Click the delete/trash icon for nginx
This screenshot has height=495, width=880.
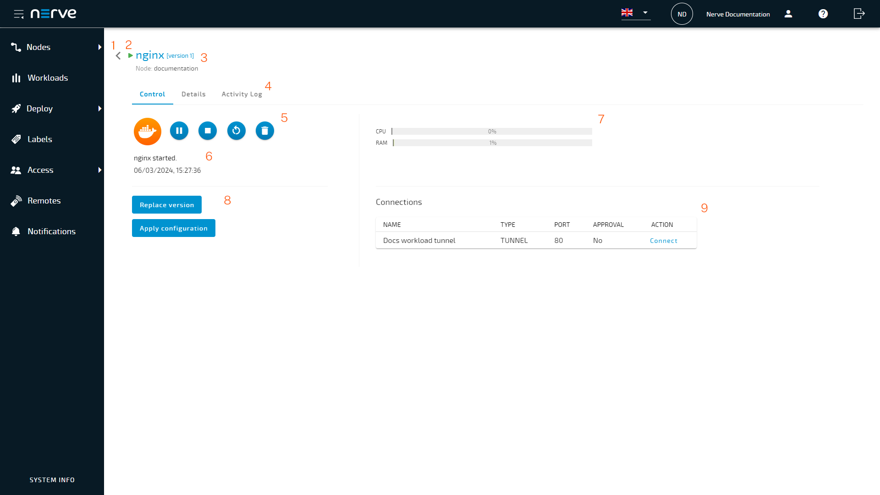pyautogui.click(x=265, y=131)
